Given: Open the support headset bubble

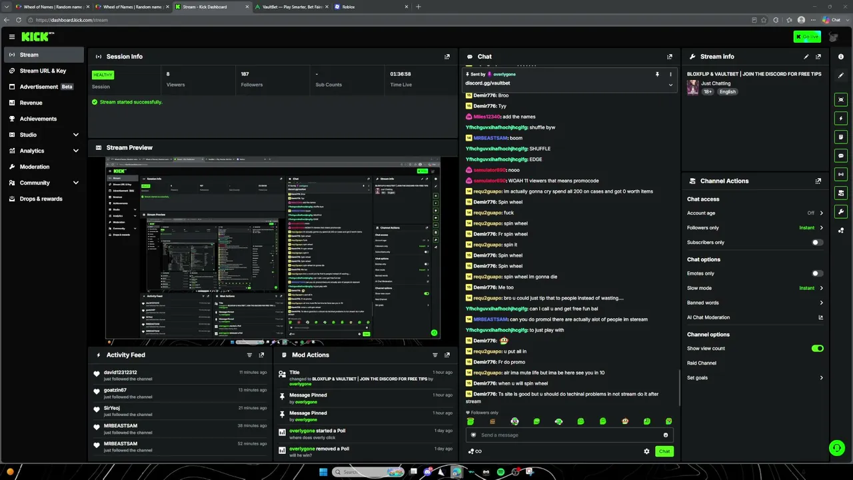Looking at the screenshot, I should (836, 448).
